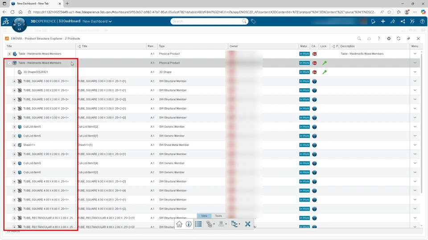
Task: Click browser back arrow
Action: (4, 12)
